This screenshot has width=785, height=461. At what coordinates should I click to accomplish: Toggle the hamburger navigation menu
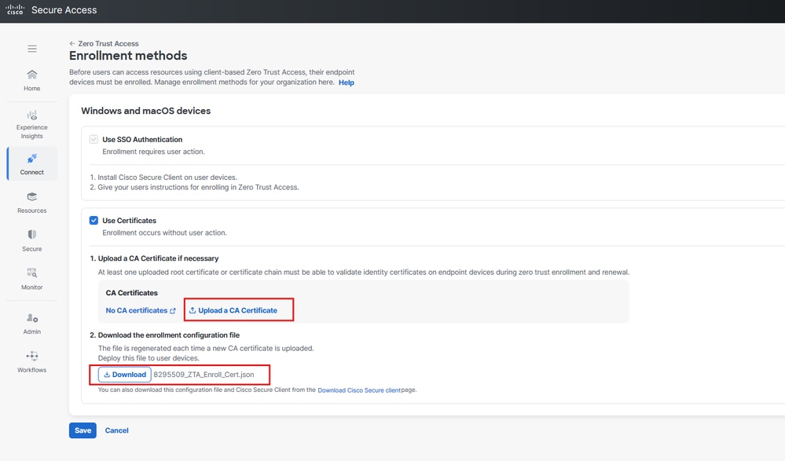pos(32,49)
